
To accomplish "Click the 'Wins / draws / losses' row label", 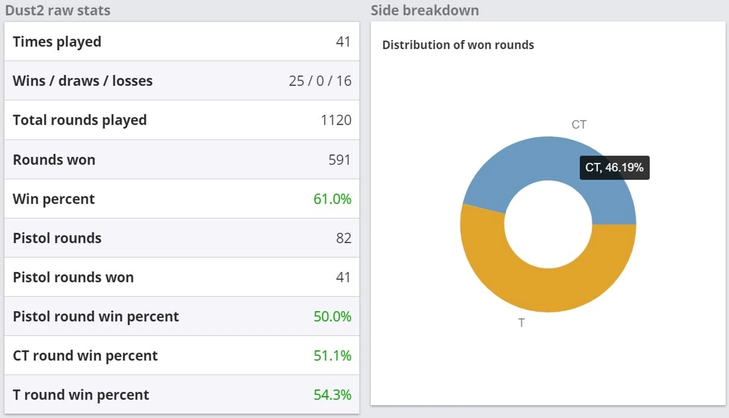I will click(x=82, y=81).
